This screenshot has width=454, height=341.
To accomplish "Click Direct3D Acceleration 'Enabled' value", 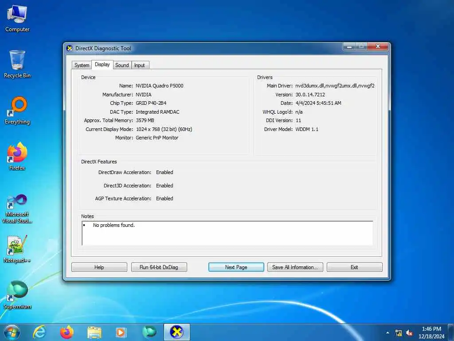I will tap(164, 186).
